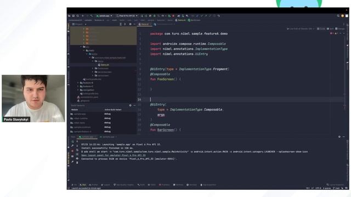Open the Profiler tool window tab at bottom
This screenshot has width=351, height=197.
pos(94,185)
